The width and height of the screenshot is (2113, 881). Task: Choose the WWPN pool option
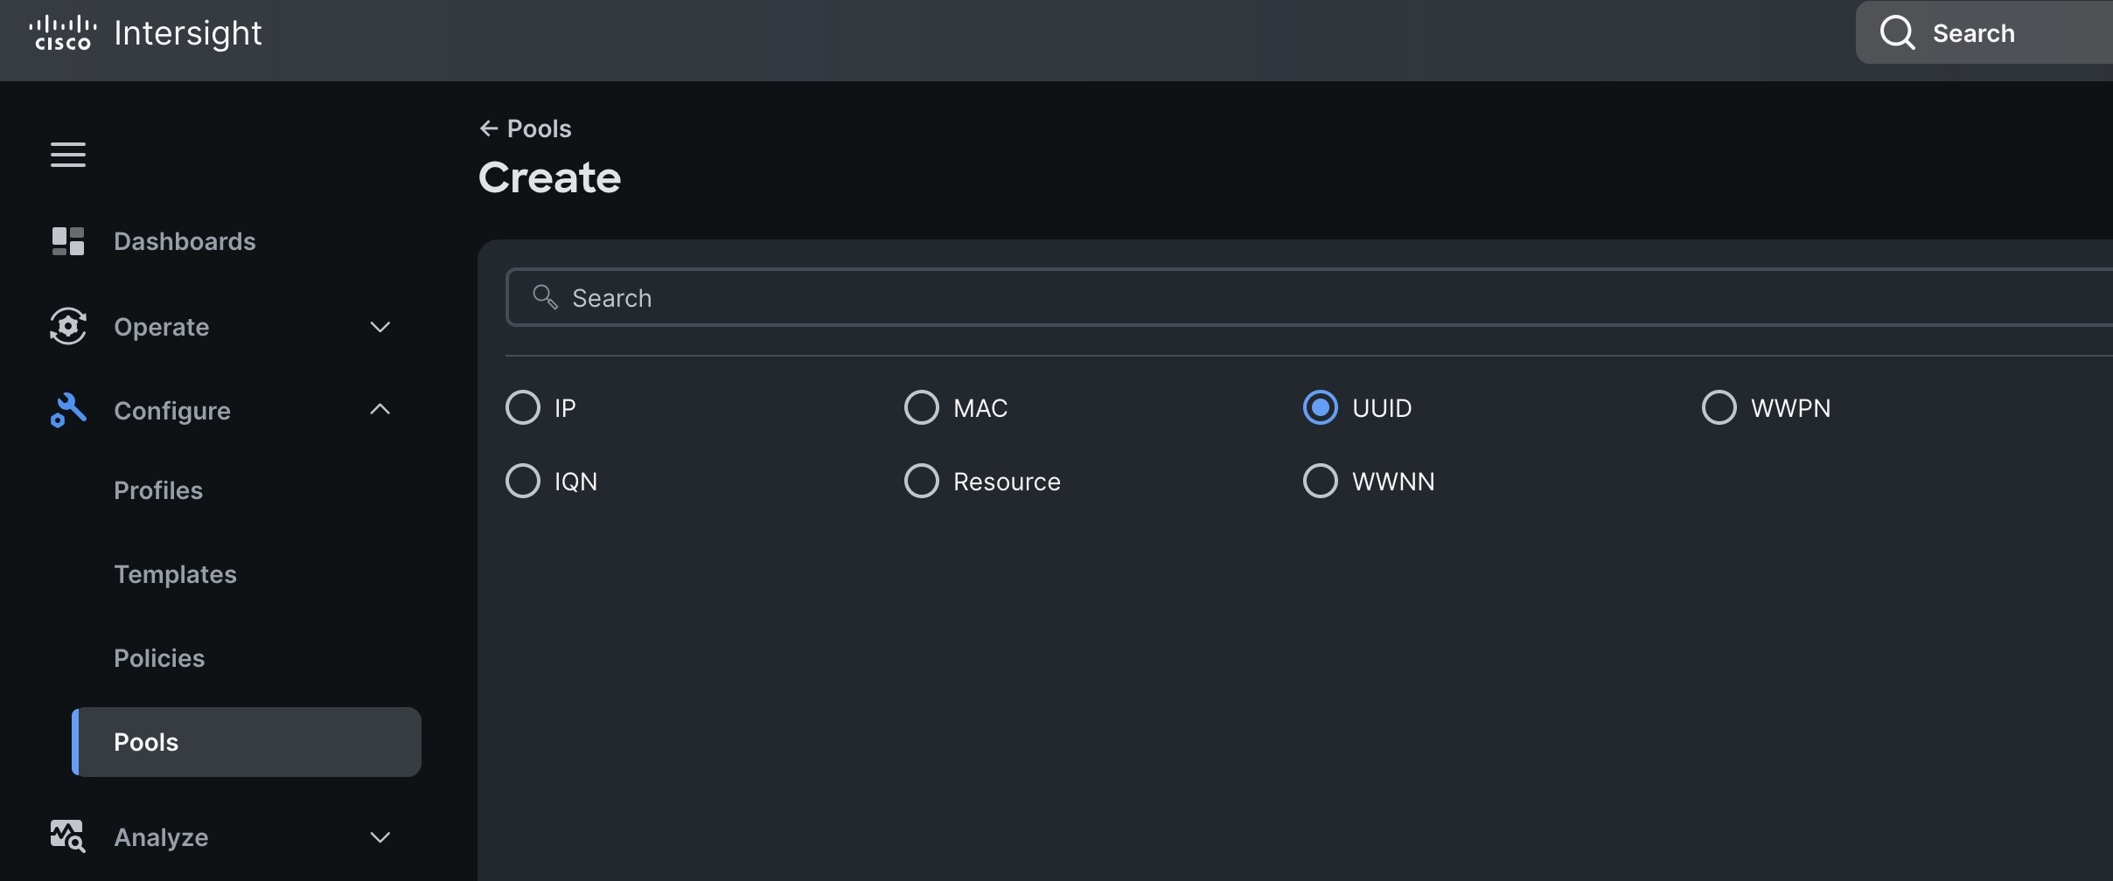coord(1719,406)
